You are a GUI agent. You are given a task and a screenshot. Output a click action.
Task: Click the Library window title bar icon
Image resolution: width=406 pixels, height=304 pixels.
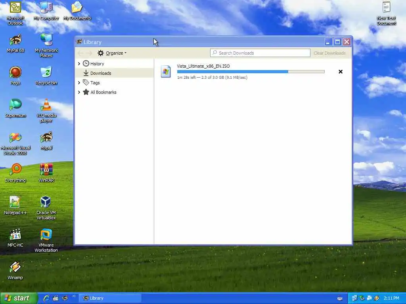pos(79,42)
